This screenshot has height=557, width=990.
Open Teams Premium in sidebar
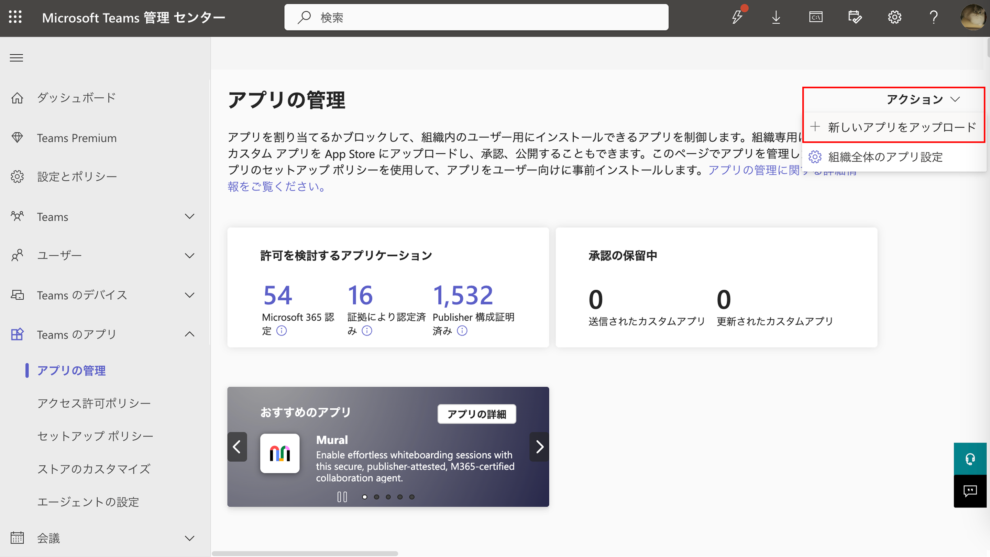click(77, 138)
